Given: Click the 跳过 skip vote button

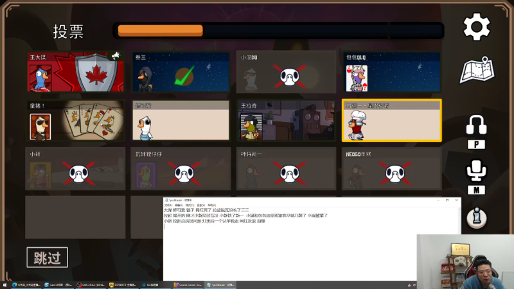Looking at the screenshot, I should (x=47, y=258).
